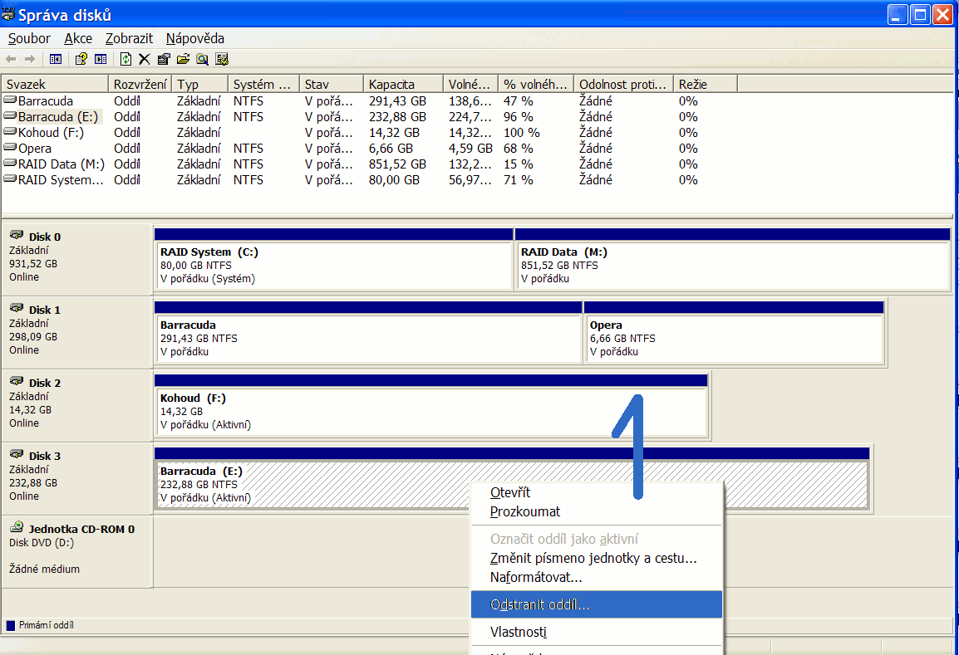Choose 'Naformátovat...' from context menu
The width and height of the screenshot is (959, 655).
[536, 577]
